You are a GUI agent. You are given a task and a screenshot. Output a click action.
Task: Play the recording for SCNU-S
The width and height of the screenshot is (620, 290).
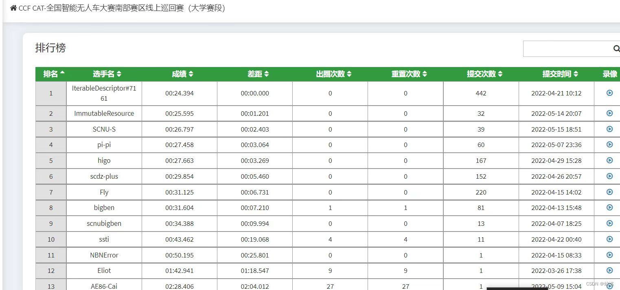(x=609, y=129)
